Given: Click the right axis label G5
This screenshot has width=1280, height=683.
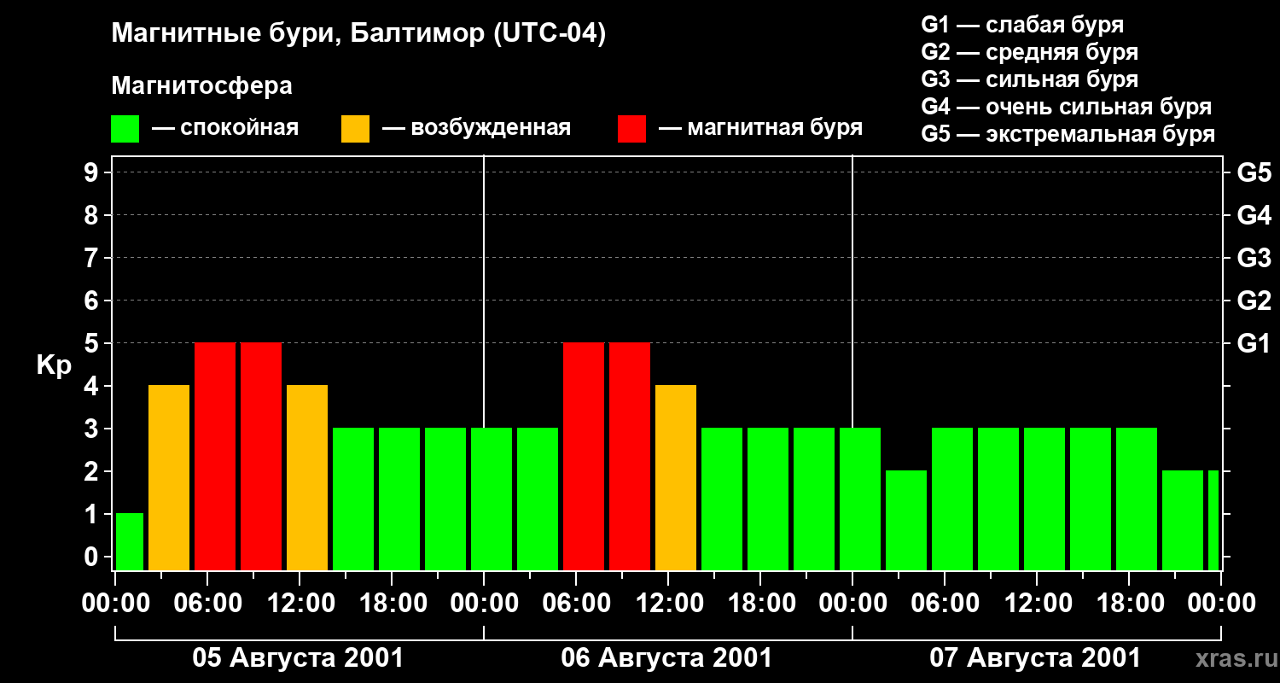Looking at the screenshot, I should point(1254,172).
